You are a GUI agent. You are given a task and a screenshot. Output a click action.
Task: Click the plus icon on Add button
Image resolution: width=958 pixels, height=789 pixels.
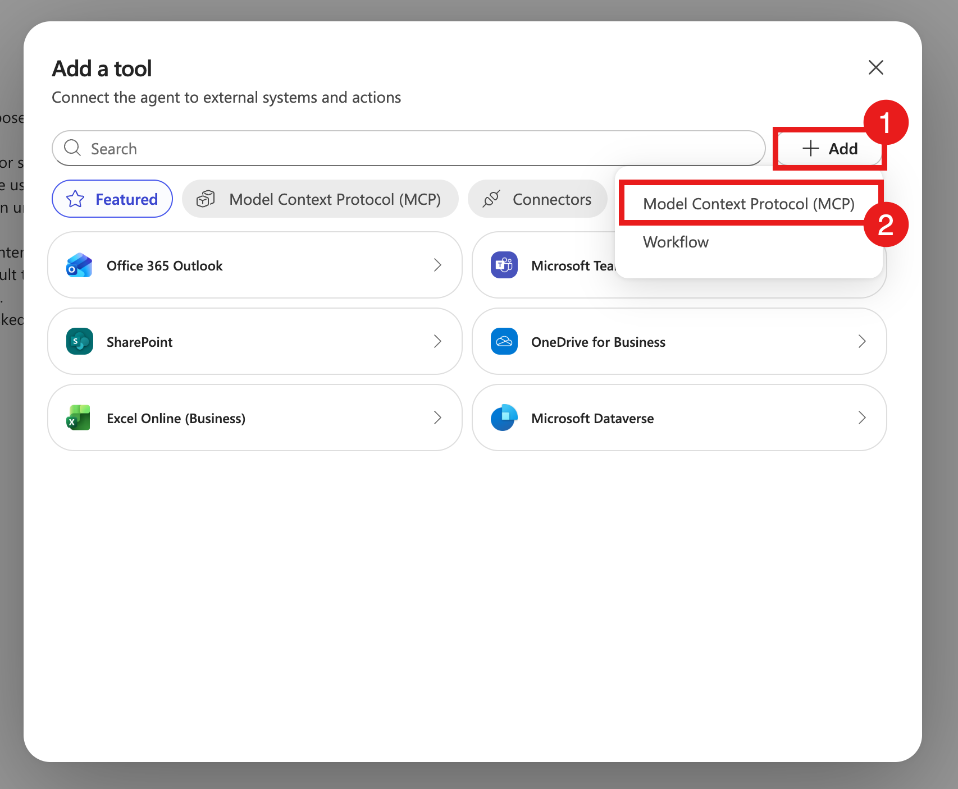coord(810,148)
